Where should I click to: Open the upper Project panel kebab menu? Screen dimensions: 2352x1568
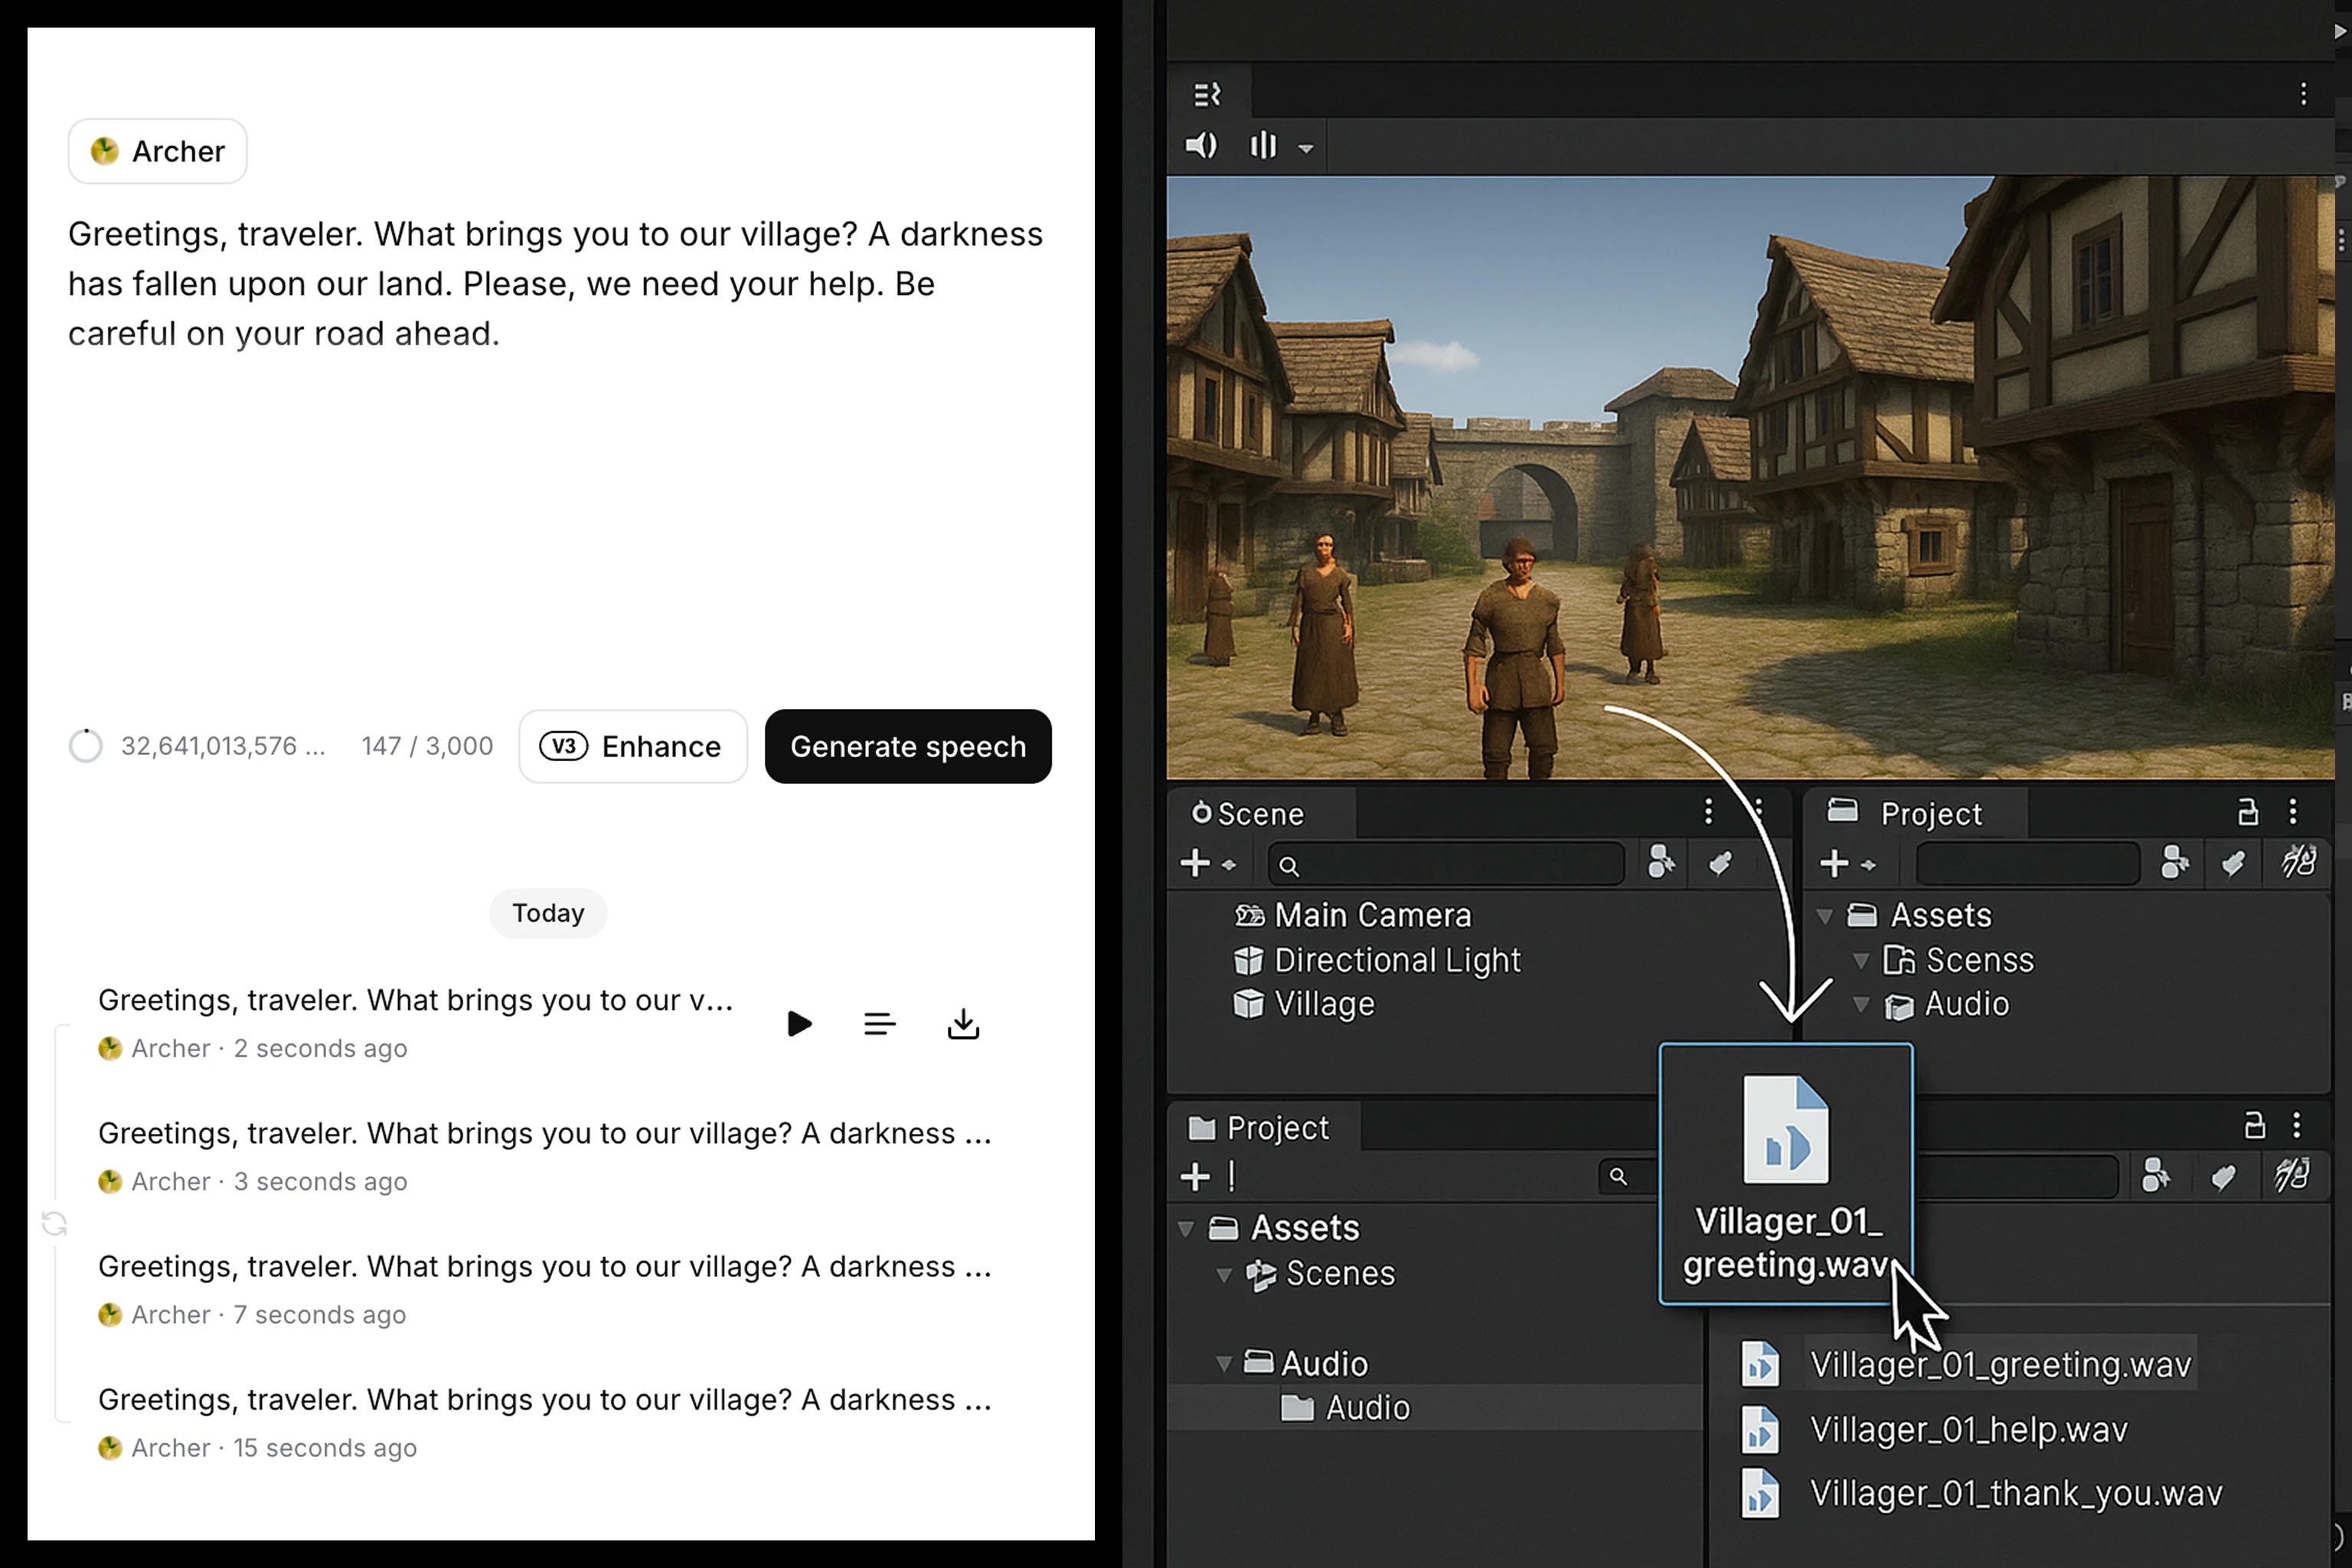coord(2293,812)
